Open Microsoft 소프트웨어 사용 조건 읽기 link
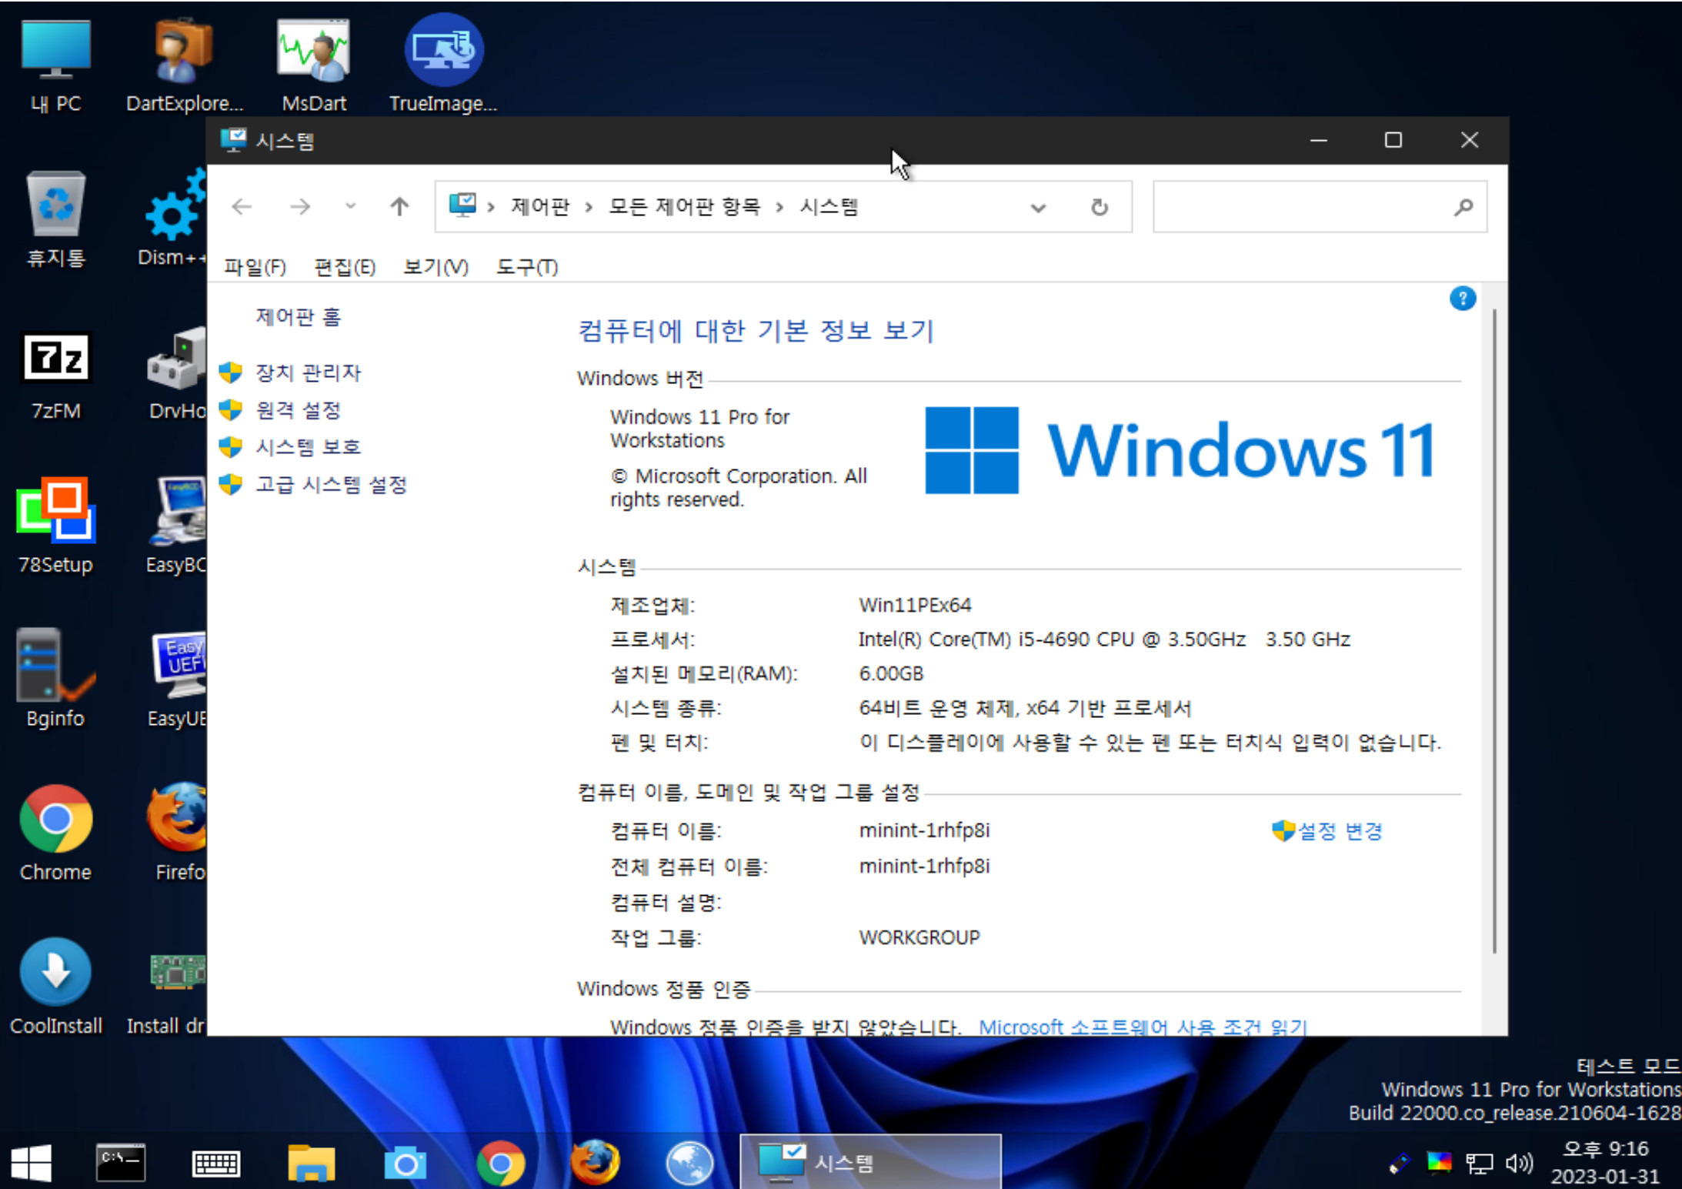Image resolution: width=1682 pixels, height=1189 pixels. coord(1143,1027)
